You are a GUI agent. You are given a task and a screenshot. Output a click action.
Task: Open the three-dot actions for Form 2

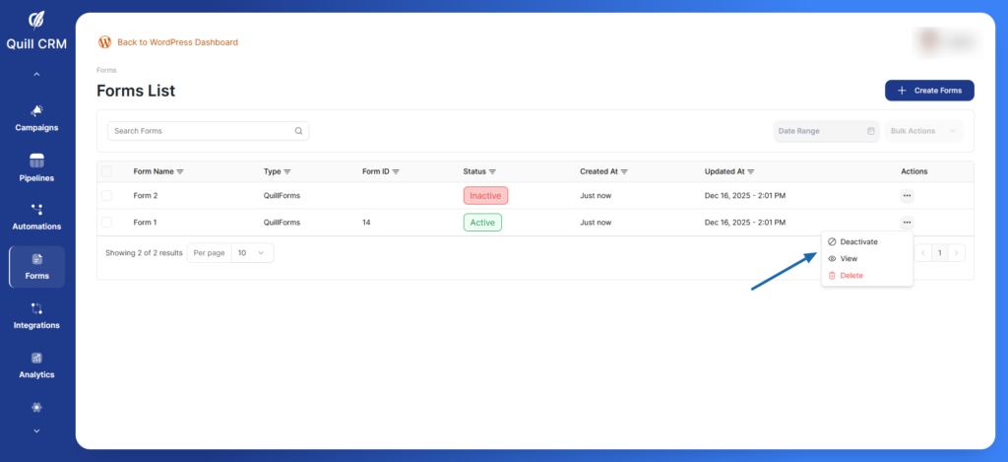click(906, 196)
